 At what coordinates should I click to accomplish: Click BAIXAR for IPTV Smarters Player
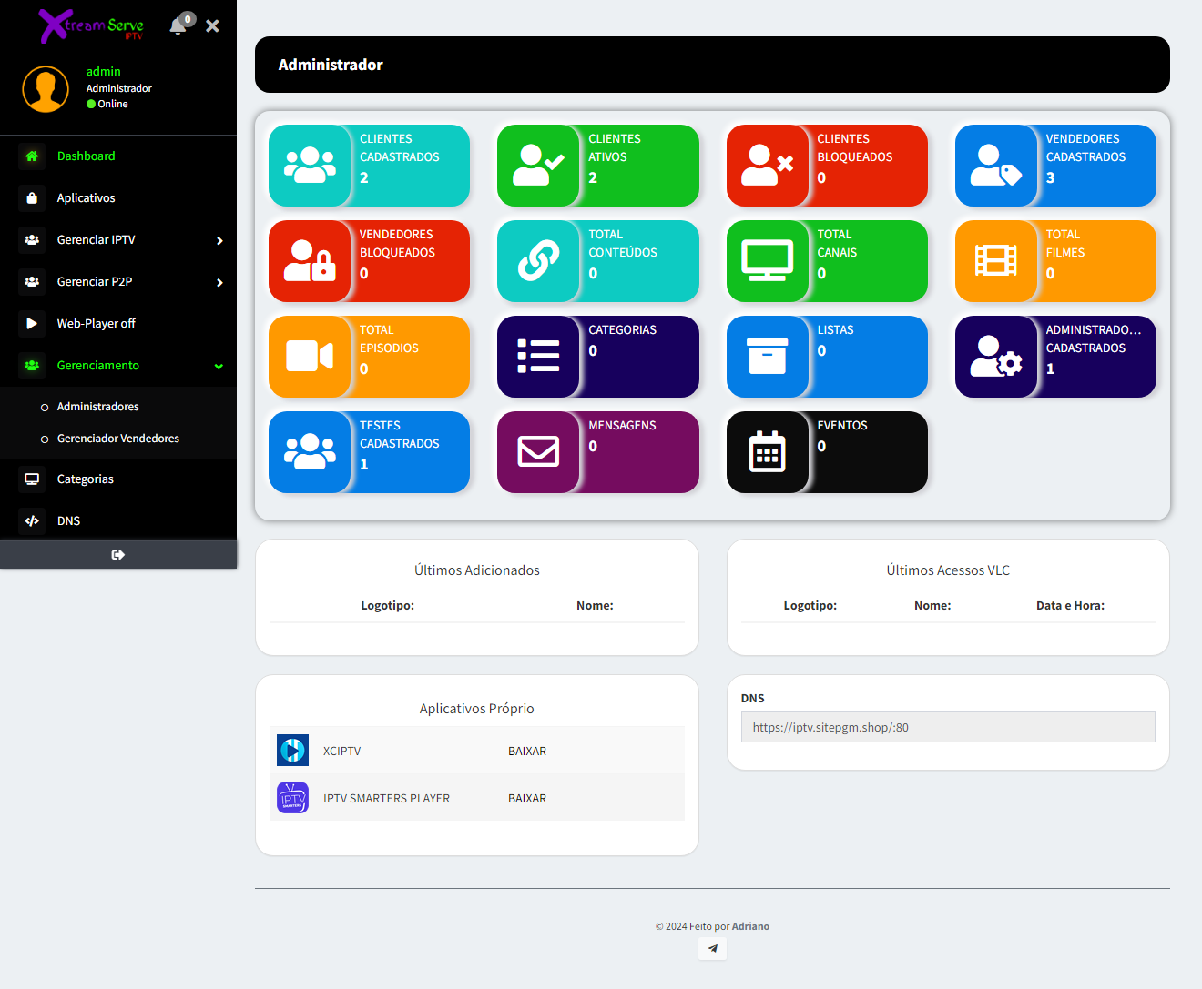pyautogui.click(x=527, y=799)
